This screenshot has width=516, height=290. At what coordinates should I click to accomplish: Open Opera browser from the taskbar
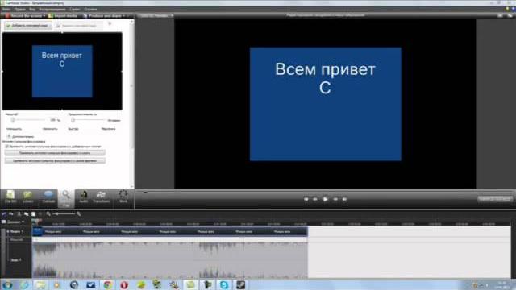pos(124,284)
